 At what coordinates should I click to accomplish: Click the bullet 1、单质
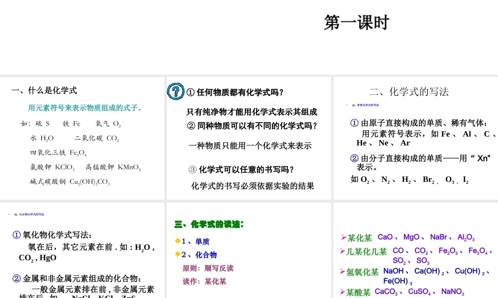[192, 241]
